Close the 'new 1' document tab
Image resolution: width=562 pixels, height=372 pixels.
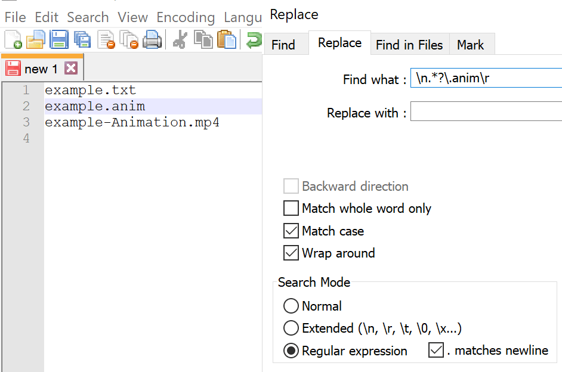point(70,68)
